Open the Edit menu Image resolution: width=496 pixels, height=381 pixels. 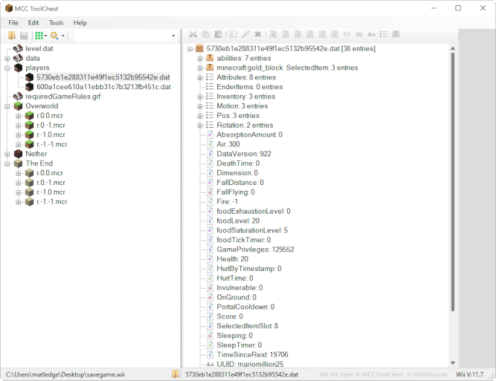click(33, 23)
